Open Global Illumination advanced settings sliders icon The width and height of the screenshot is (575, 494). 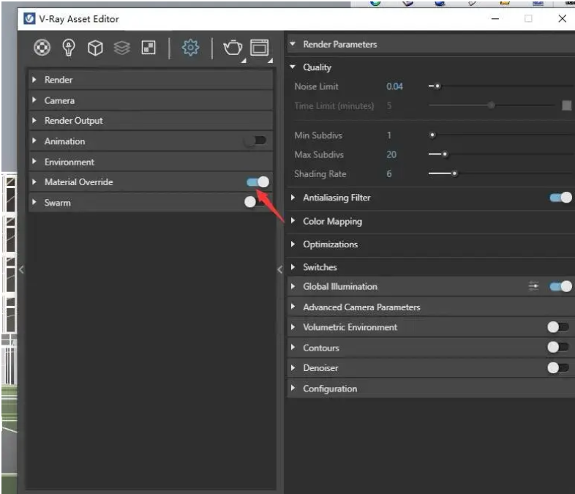(x=533, y=286)
